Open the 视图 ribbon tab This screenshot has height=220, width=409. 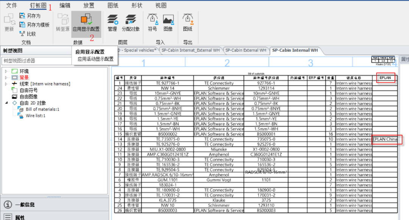161,5
